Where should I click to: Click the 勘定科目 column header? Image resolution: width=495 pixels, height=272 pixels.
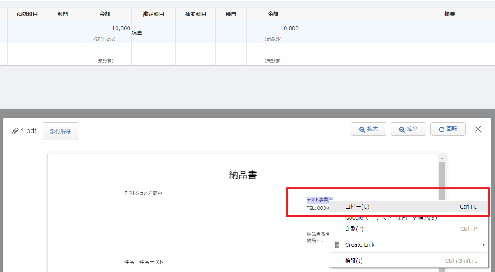[x=153, y=14]
